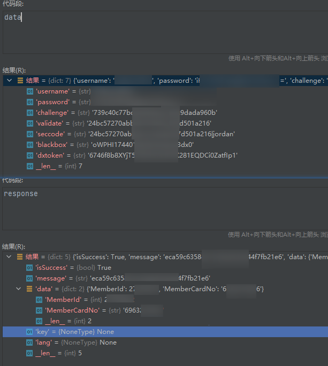Viewport: 328px width, 366px height.
Task: Select the 'username' variable row
Action: click(165, 91)
